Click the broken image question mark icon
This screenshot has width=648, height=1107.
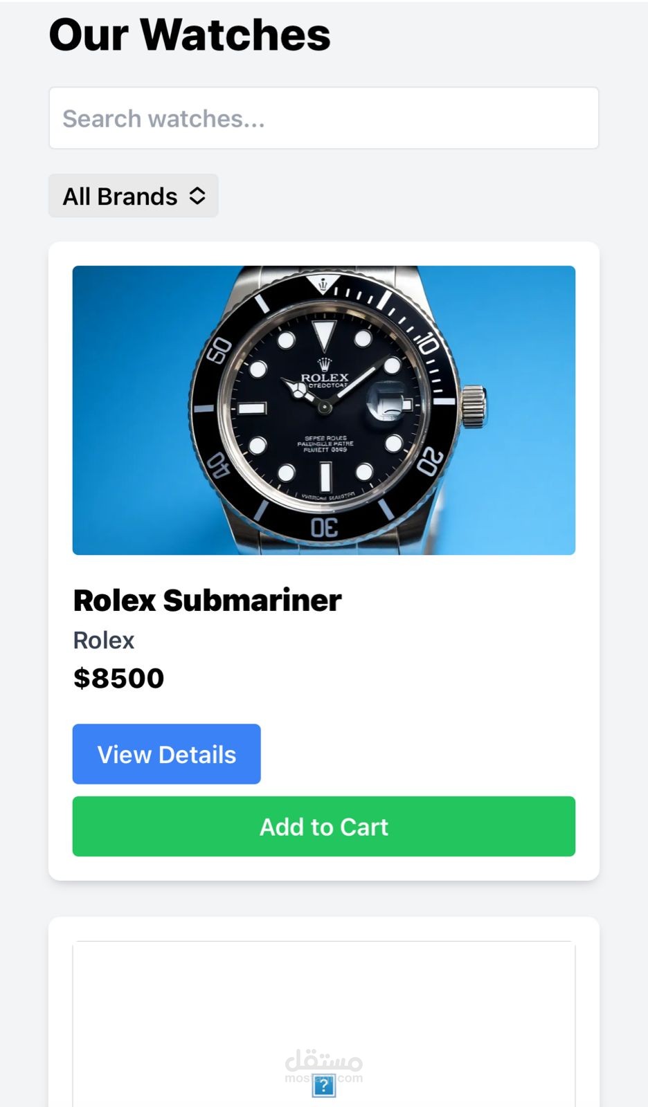323,1086
